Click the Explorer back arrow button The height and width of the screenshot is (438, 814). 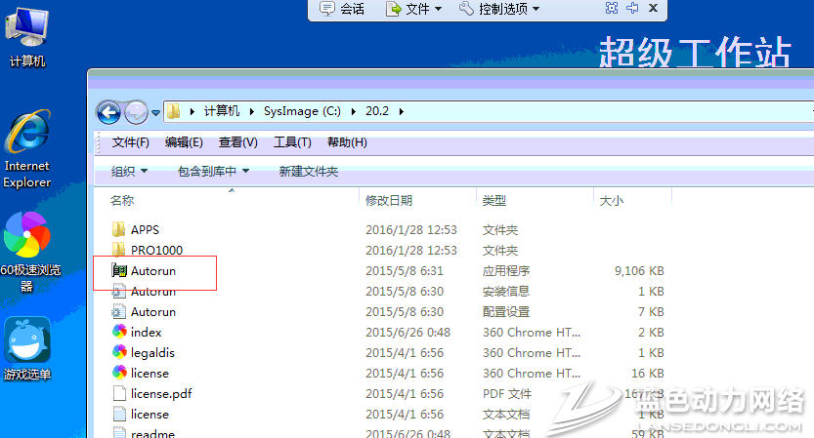(x=108, y=111)
